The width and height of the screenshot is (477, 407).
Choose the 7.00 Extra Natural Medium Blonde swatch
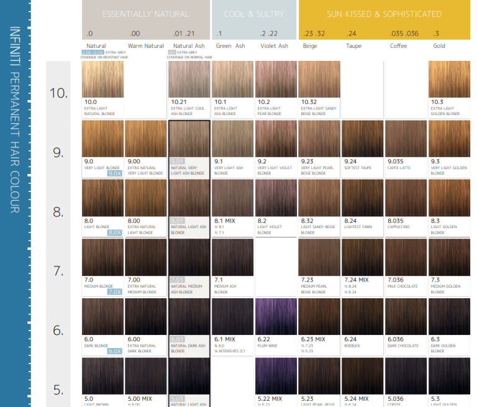coord(146,257)
